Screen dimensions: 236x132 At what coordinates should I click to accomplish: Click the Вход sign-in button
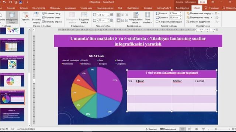point(202,2)
